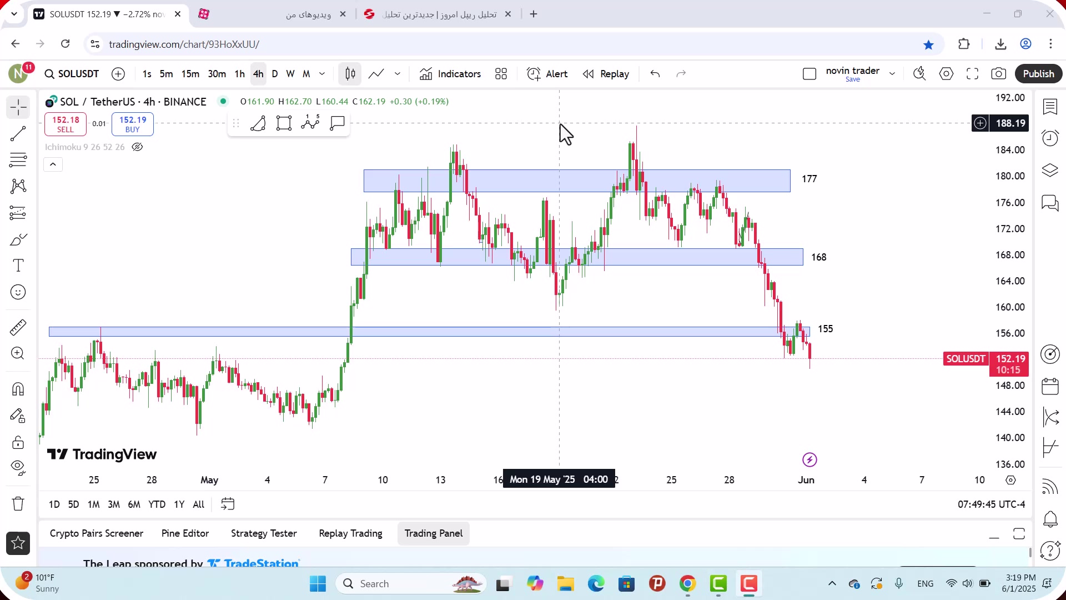Toggle stay in drawing mode

tap(18, 416)
